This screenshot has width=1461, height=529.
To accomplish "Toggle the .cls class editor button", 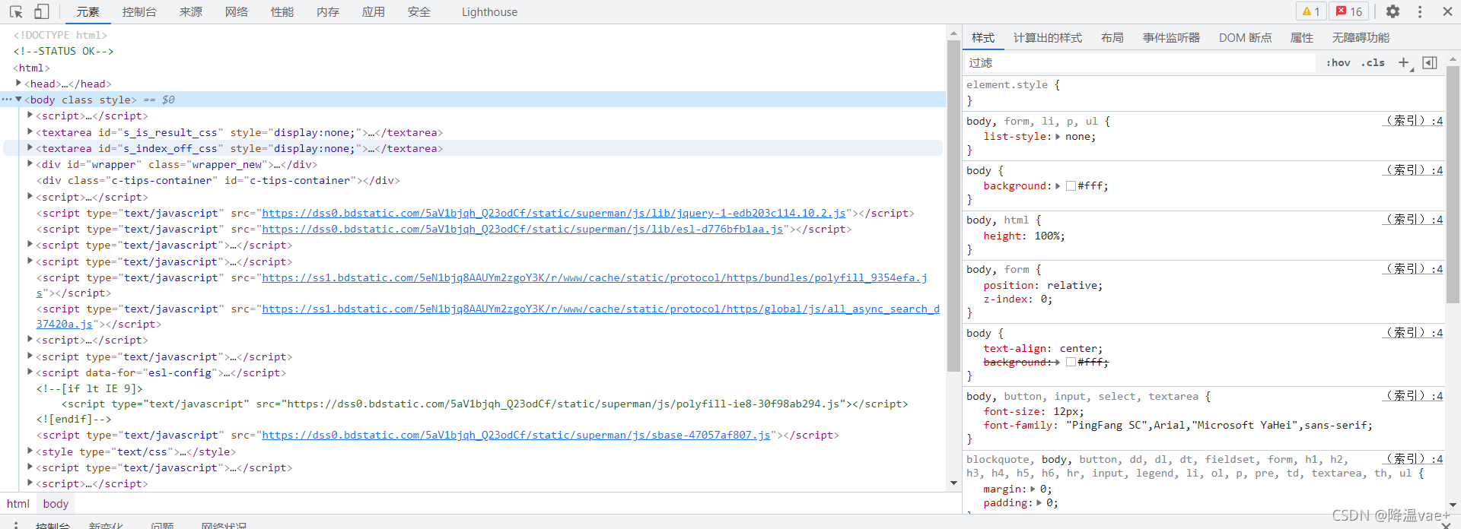I will coord(1373,63).
